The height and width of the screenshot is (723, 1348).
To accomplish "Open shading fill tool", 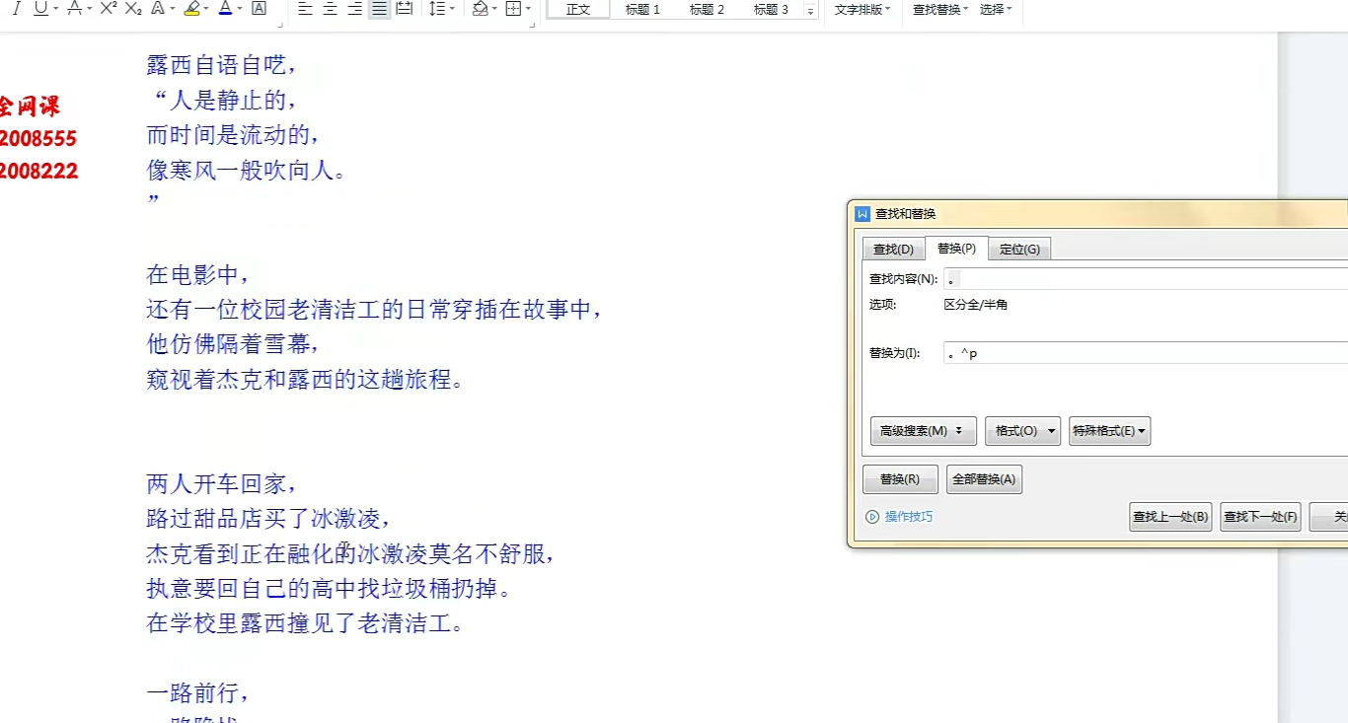I will coord(480,9).
